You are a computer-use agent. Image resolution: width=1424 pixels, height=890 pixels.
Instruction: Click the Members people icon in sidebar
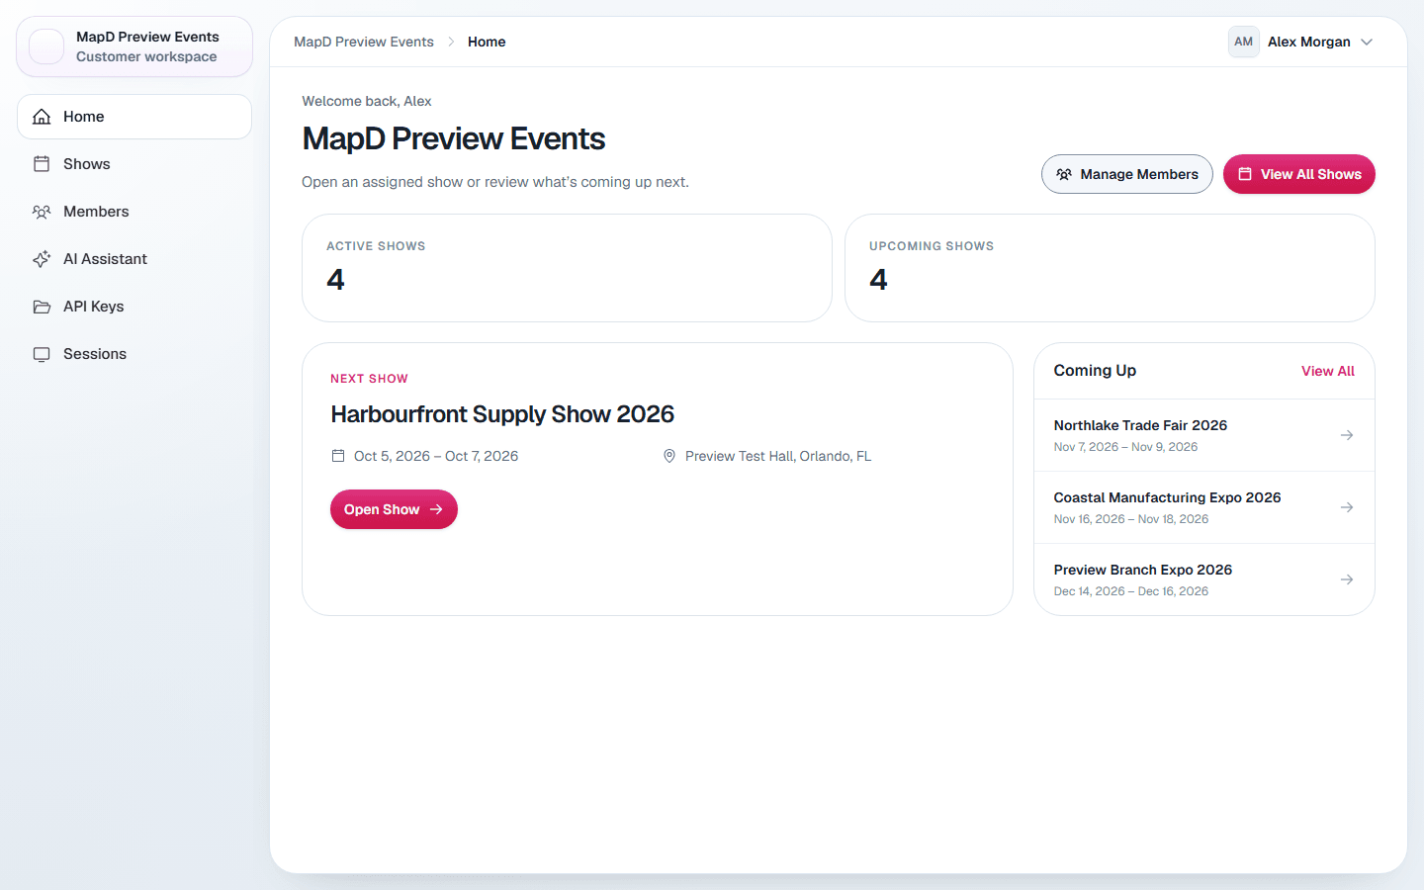click(x=42, y=212)
